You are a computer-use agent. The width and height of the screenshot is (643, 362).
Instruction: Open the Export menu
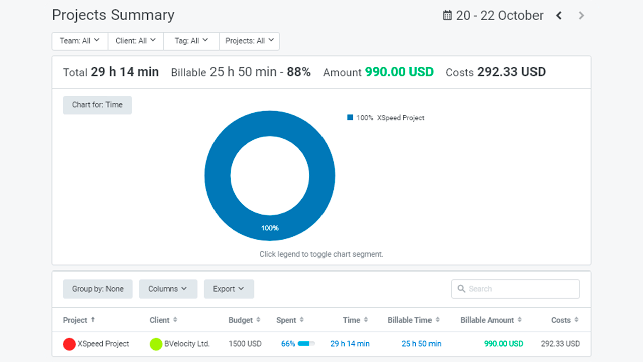pos(229,289)
